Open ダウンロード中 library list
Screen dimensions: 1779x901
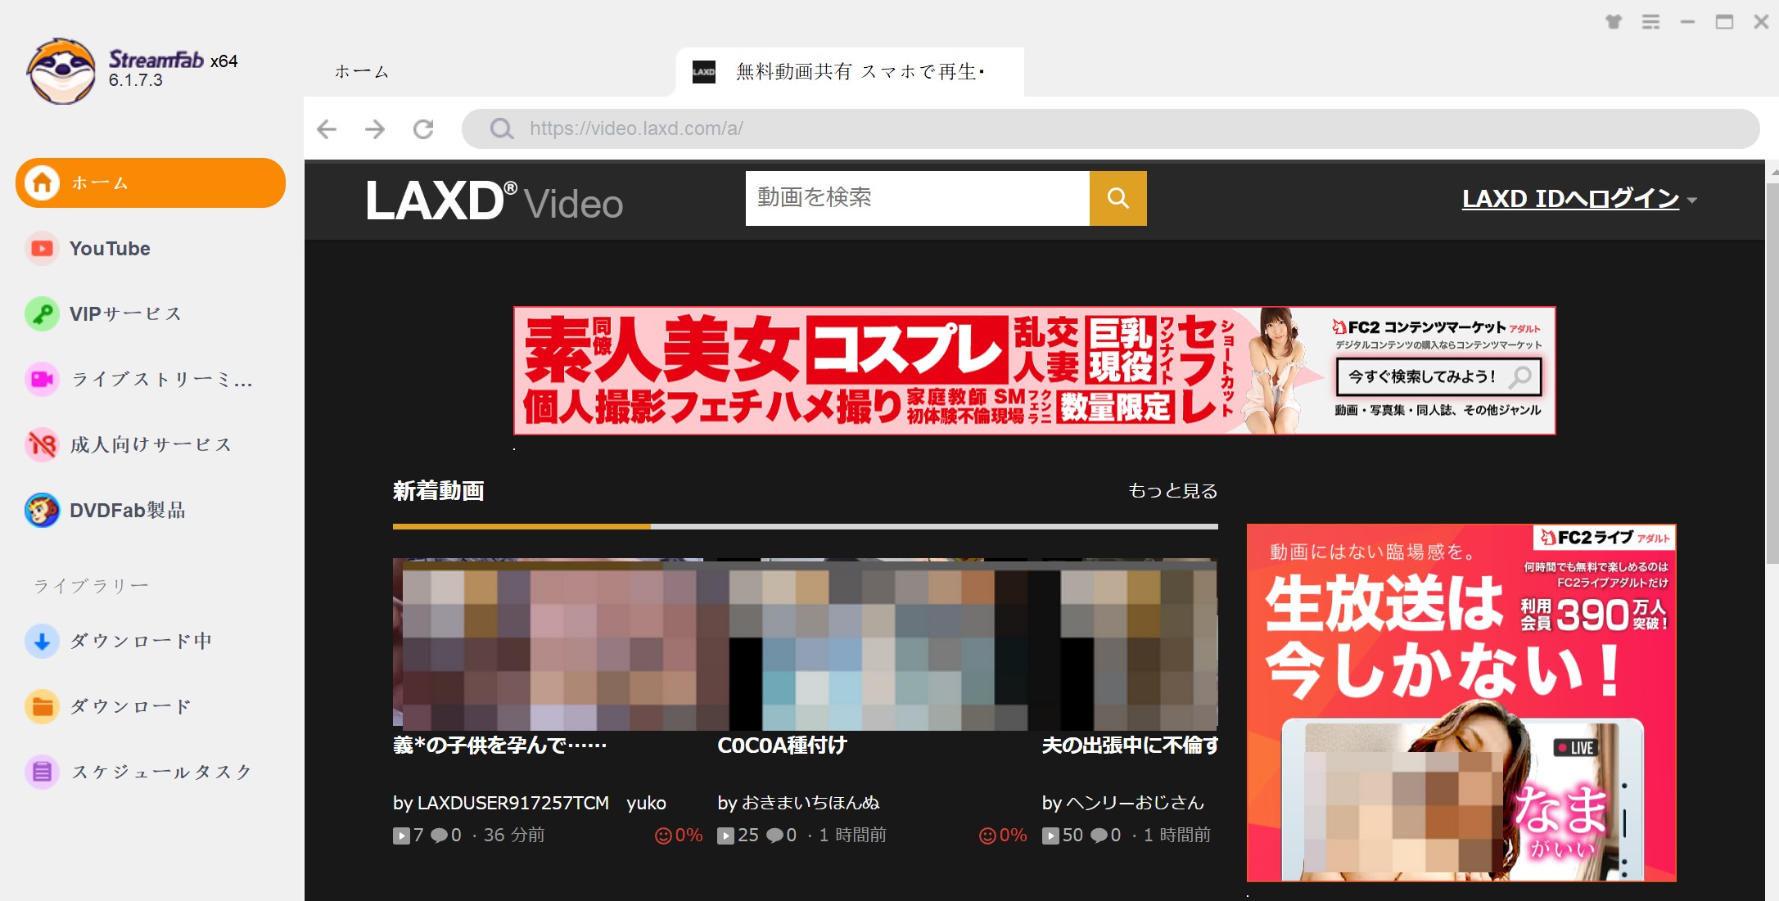pyautogui.click(x=141, y=642)
